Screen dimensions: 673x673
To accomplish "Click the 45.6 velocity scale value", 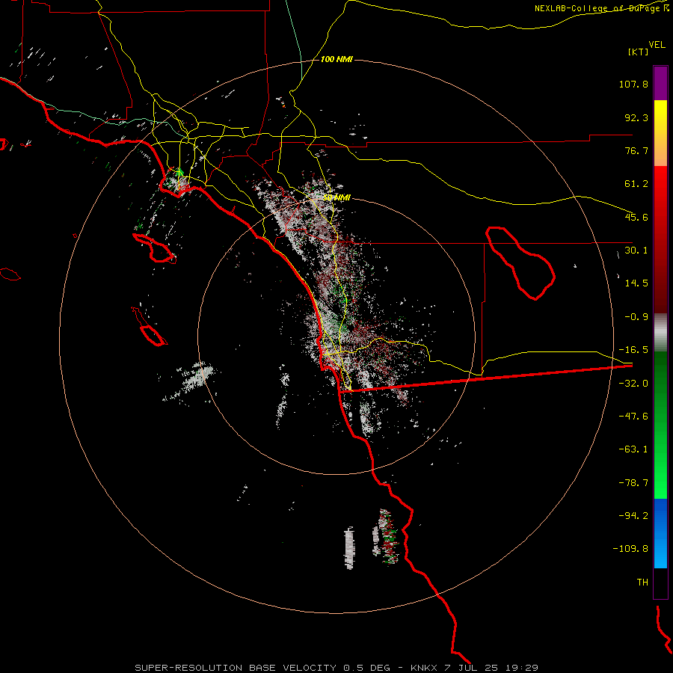I will [636, 217].
